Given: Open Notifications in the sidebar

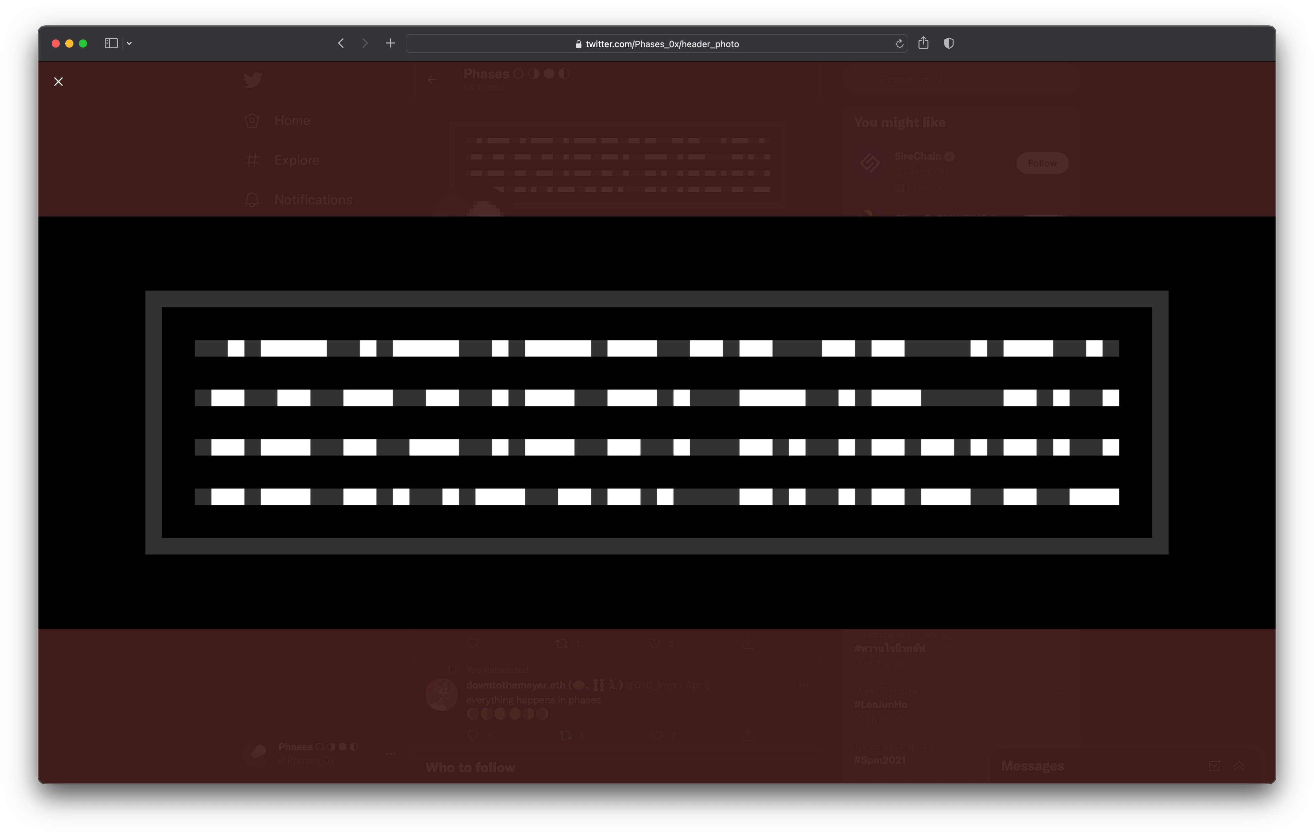Looking at the screenshot, I should pyautogui.click(x=313, y=199).
